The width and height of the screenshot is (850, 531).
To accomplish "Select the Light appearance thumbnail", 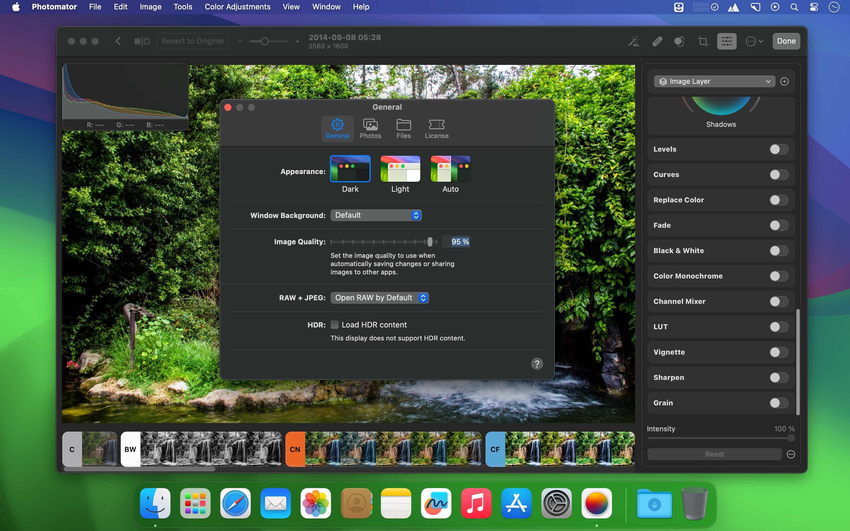I will [x=400, y=169].
